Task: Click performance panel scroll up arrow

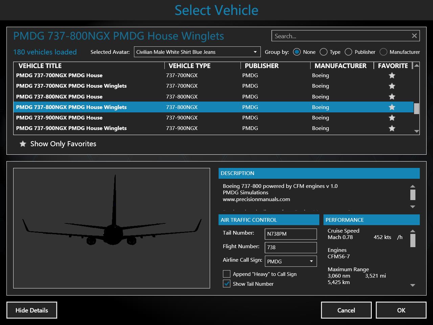Action: click(x=413, y=231)
